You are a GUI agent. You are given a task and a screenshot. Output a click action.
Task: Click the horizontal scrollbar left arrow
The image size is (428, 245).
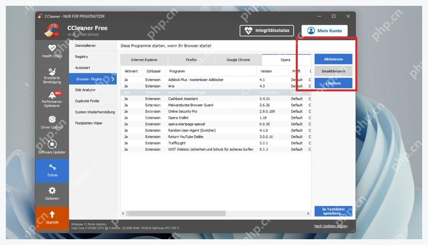[123, 214]
